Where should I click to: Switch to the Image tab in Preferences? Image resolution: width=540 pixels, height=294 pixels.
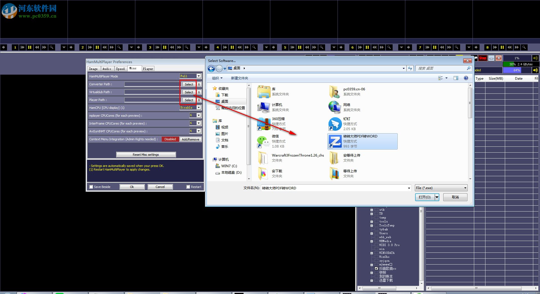coord(93,69)
